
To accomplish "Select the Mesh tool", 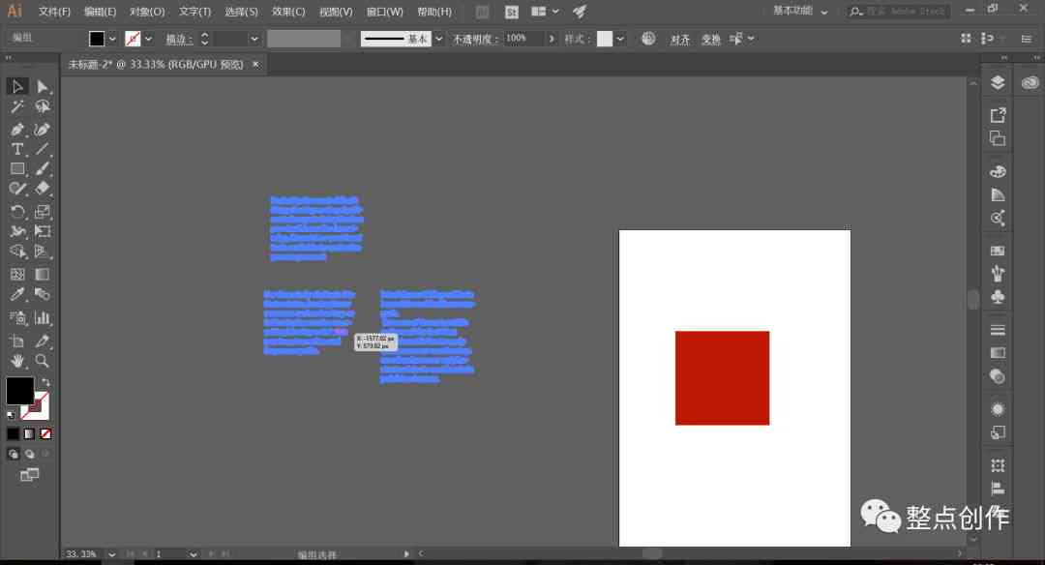I will click(17, 275).
